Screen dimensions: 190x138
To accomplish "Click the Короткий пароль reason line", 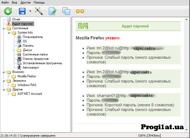I will tap(130, 105).
